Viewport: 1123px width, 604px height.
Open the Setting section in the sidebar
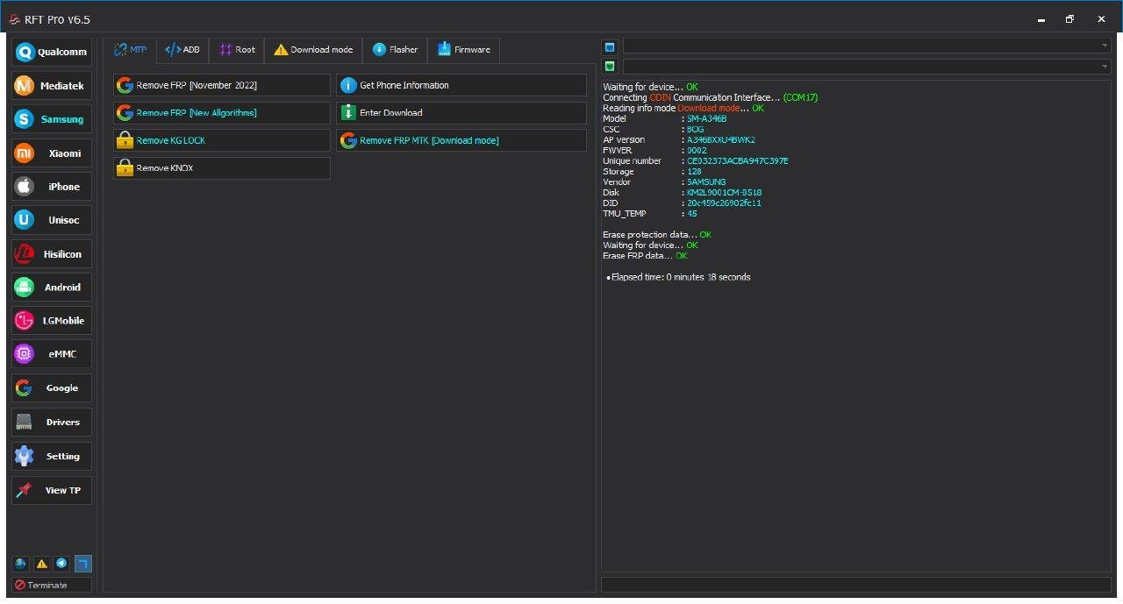(x=52, y=457)
